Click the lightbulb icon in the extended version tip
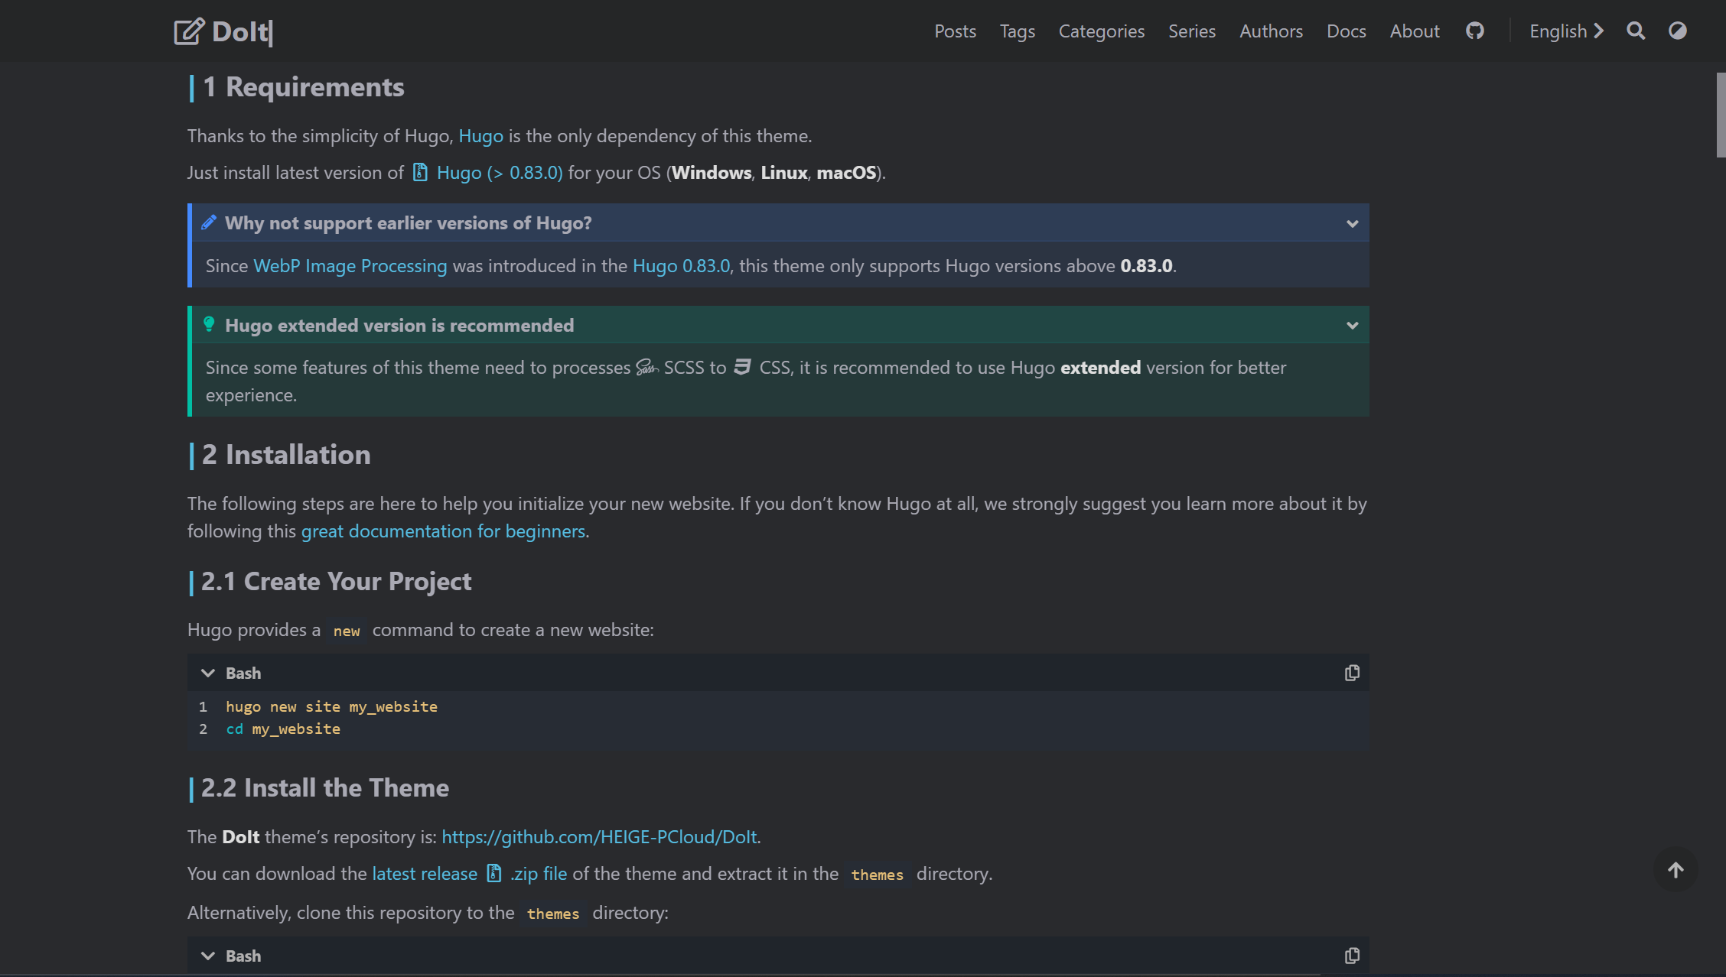1726x977 pixels. click(209, 325)
